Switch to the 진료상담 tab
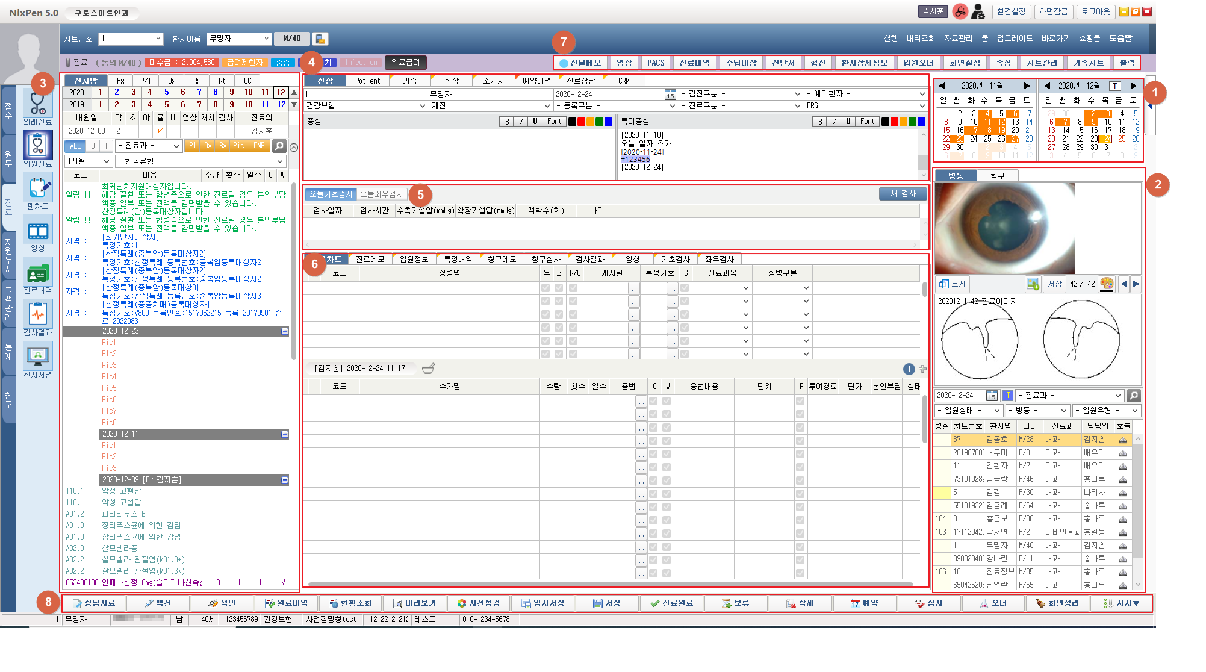This screenshot has height=672, width=1206. [580, 81]
